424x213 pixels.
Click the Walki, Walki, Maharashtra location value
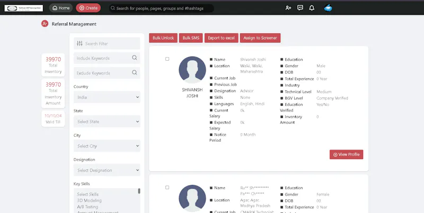251,69
